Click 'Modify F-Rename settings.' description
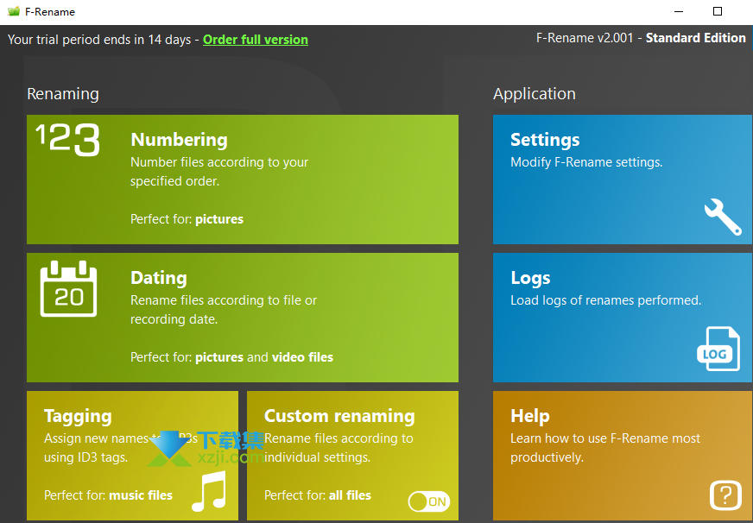This screenshot has width=753, height=523. pos(586,162)
